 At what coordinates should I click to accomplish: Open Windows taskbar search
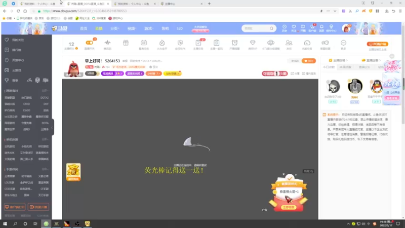[15, 224]
